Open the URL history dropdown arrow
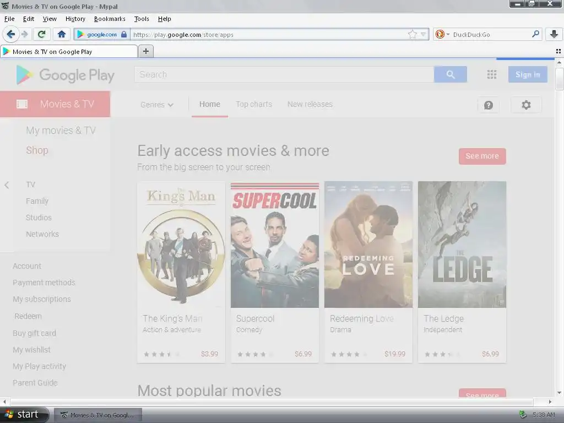The height and width of the screenshot is (423, 564). [424, 35]
